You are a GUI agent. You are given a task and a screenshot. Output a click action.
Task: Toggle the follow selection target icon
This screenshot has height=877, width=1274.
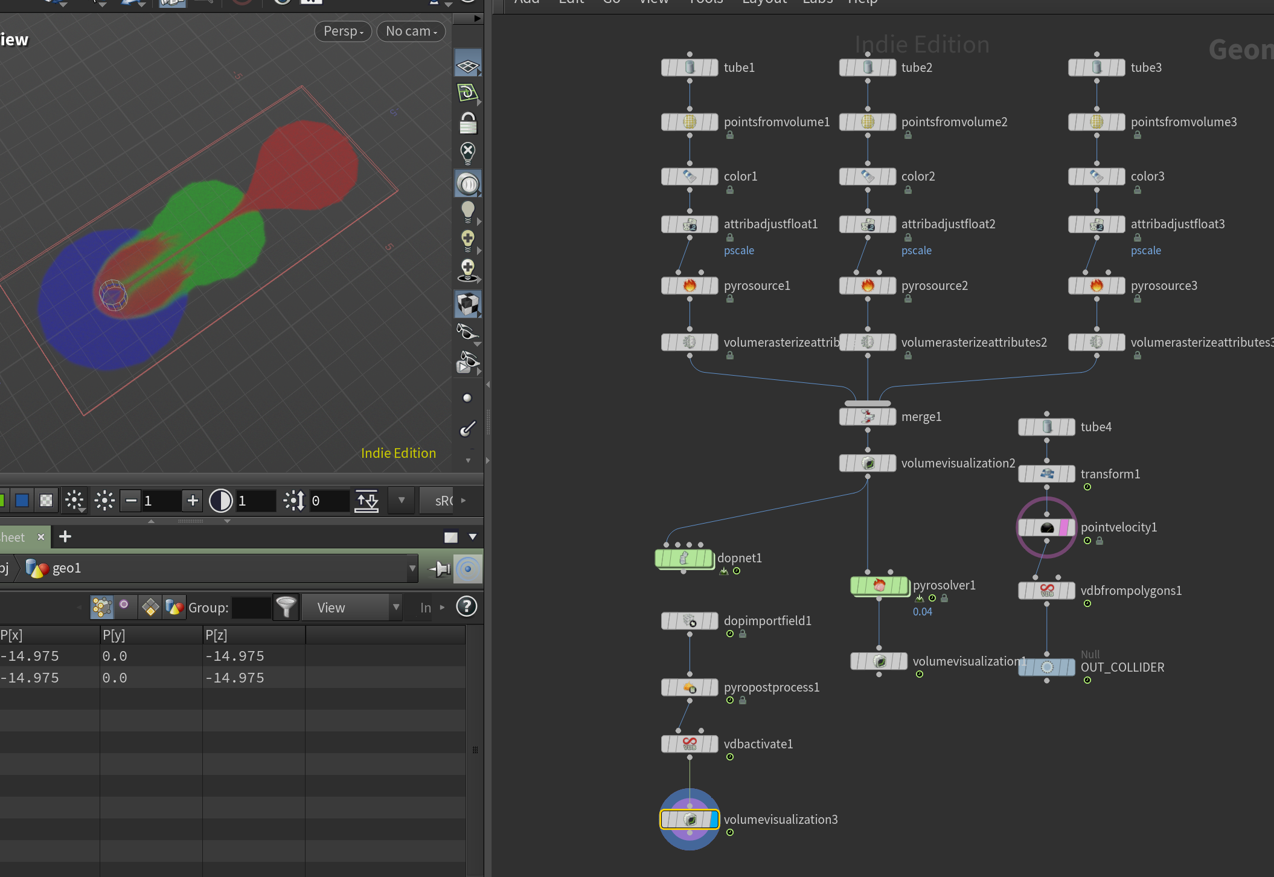pyautogui.click(x=468, y=568)
